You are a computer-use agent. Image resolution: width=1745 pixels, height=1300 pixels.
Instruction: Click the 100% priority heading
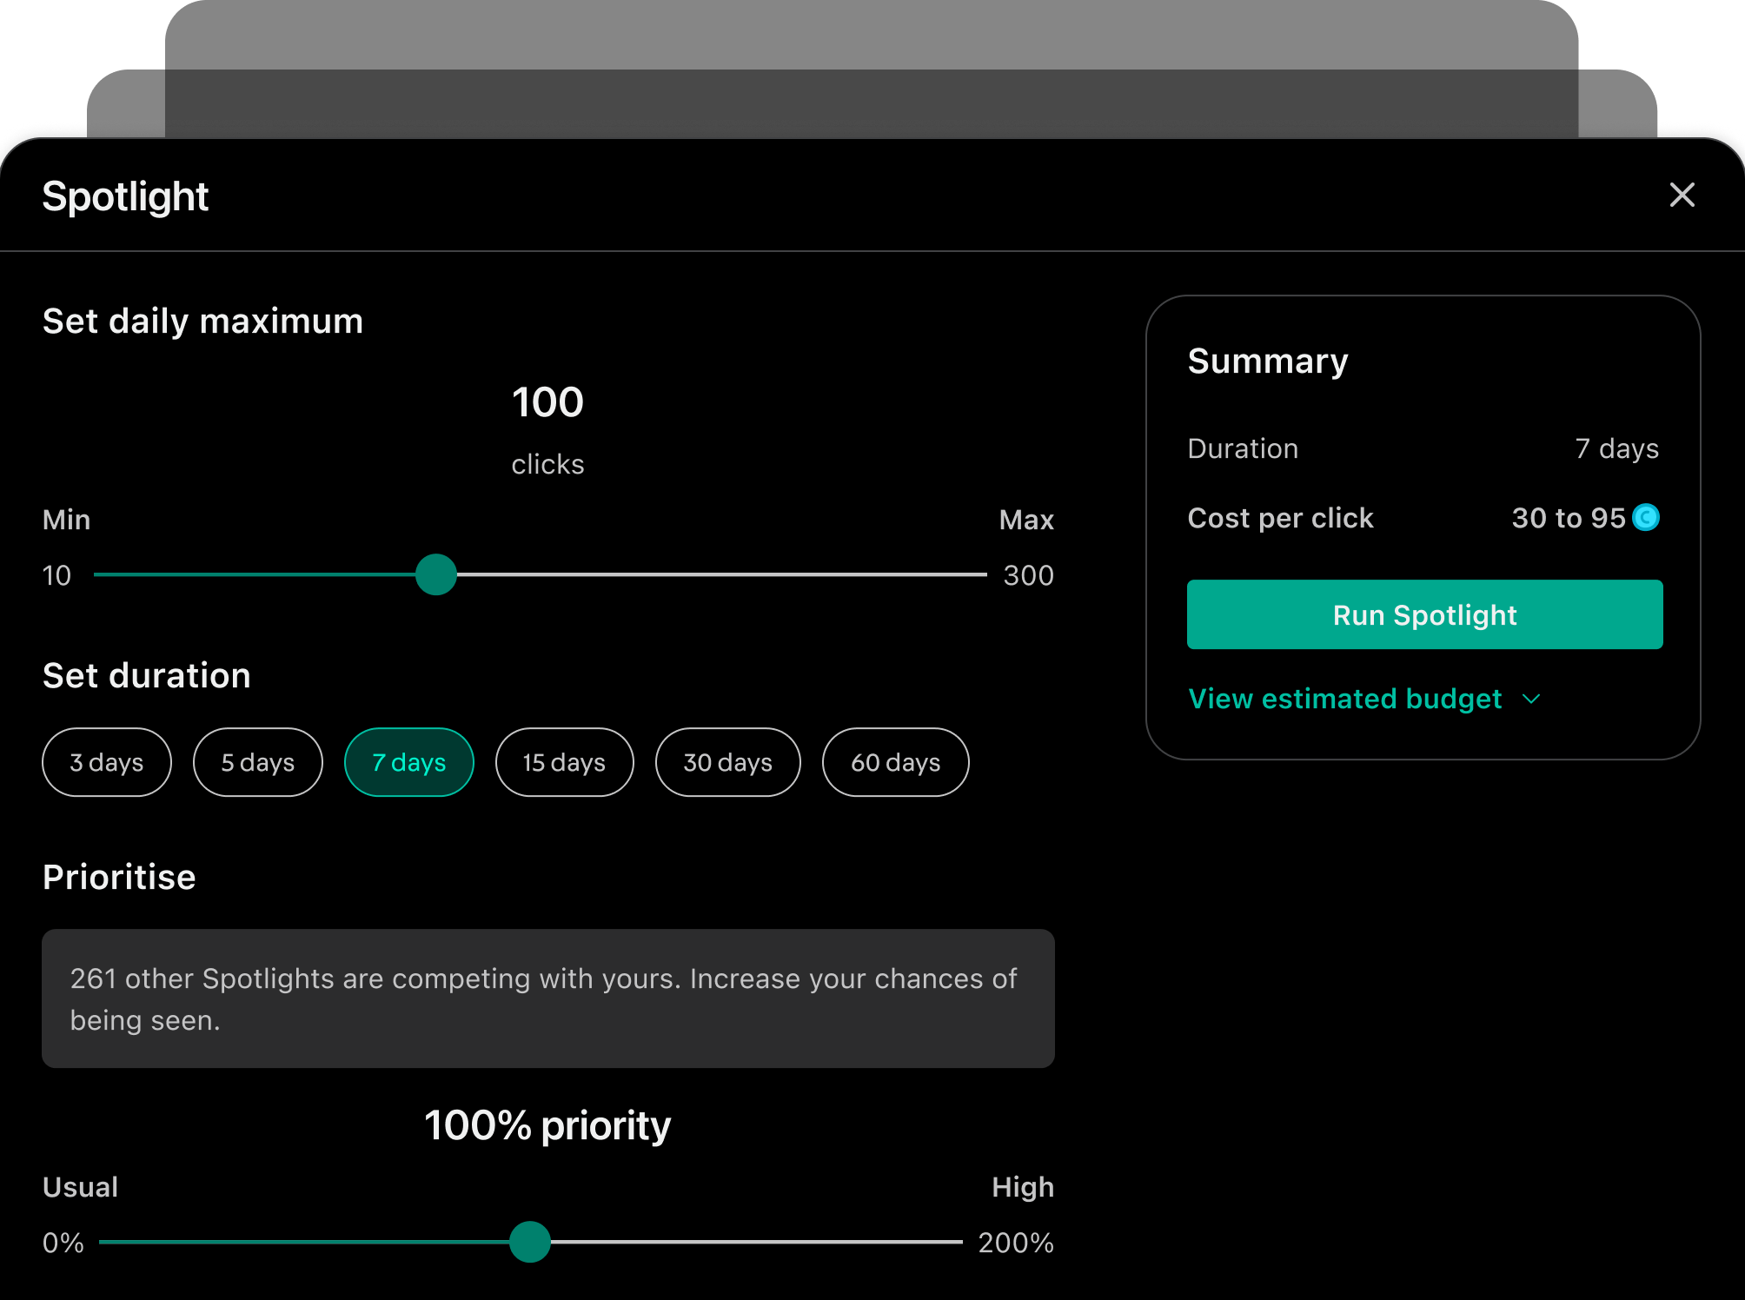(x=547, y=1125)
